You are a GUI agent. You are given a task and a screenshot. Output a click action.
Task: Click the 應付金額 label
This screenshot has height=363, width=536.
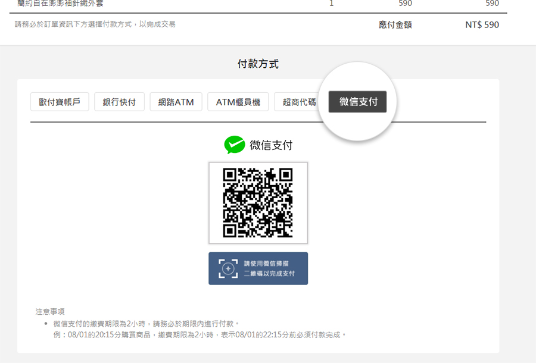pos(395,24)
